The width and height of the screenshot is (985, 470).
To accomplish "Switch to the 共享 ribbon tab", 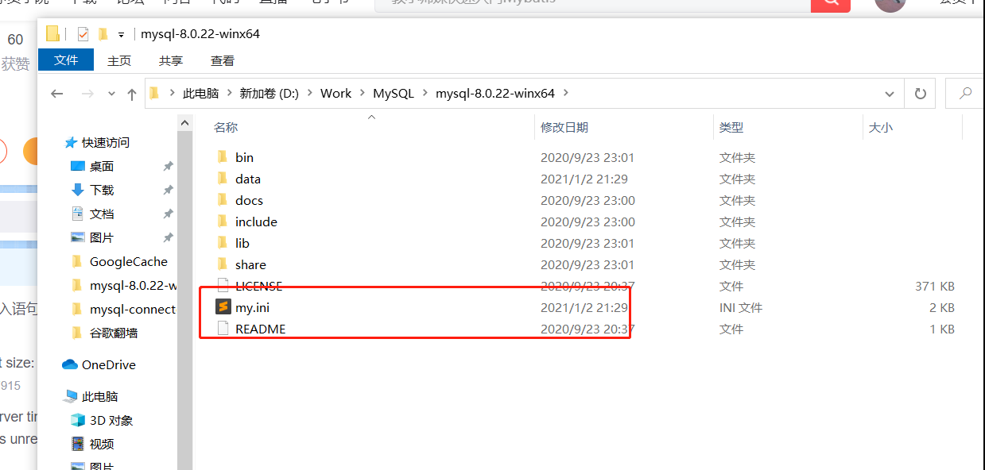I will tap(171, 60).
